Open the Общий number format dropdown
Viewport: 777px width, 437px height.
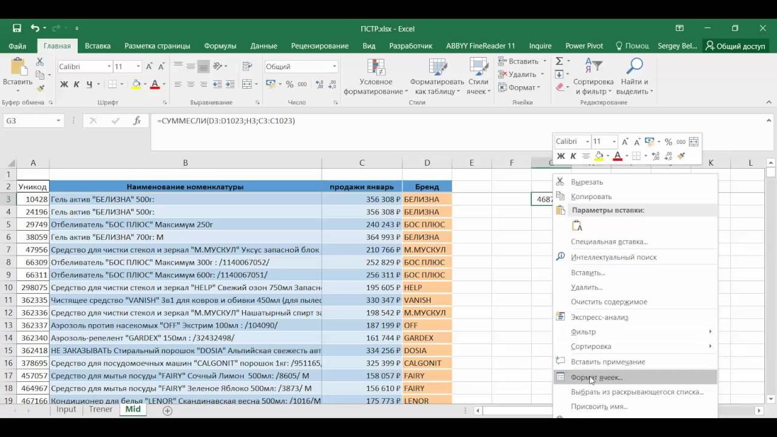point(334,67)
